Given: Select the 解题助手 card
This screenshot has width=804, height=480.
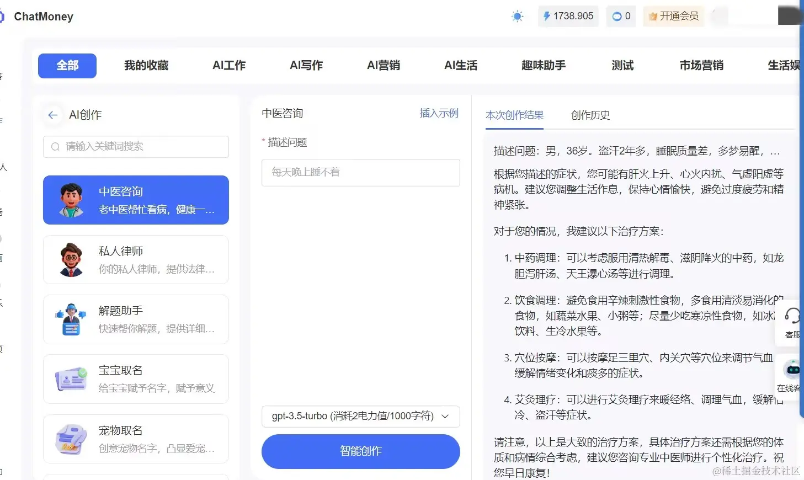Looking at the screenshot, I should [x=136, y=319].
